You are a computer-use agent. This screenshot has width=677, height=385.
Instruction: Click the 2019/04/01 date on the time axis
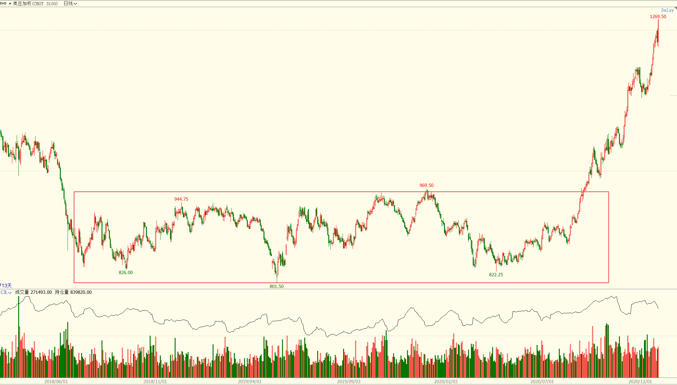coord(249,381)
